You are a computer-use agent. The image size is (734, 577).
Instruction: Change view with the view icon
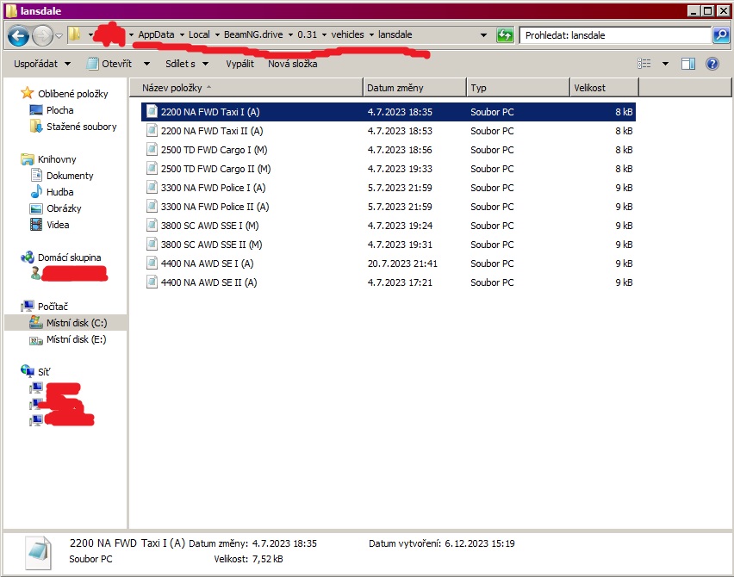(644, 64)
